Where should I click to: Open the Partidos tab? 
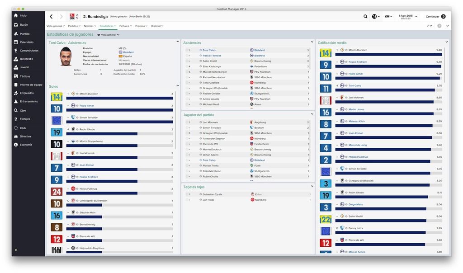click(74, 26)
